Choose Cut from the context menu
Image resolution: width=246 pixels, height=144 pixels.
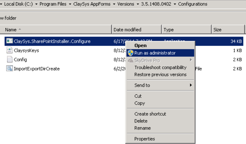click(160, 96)
